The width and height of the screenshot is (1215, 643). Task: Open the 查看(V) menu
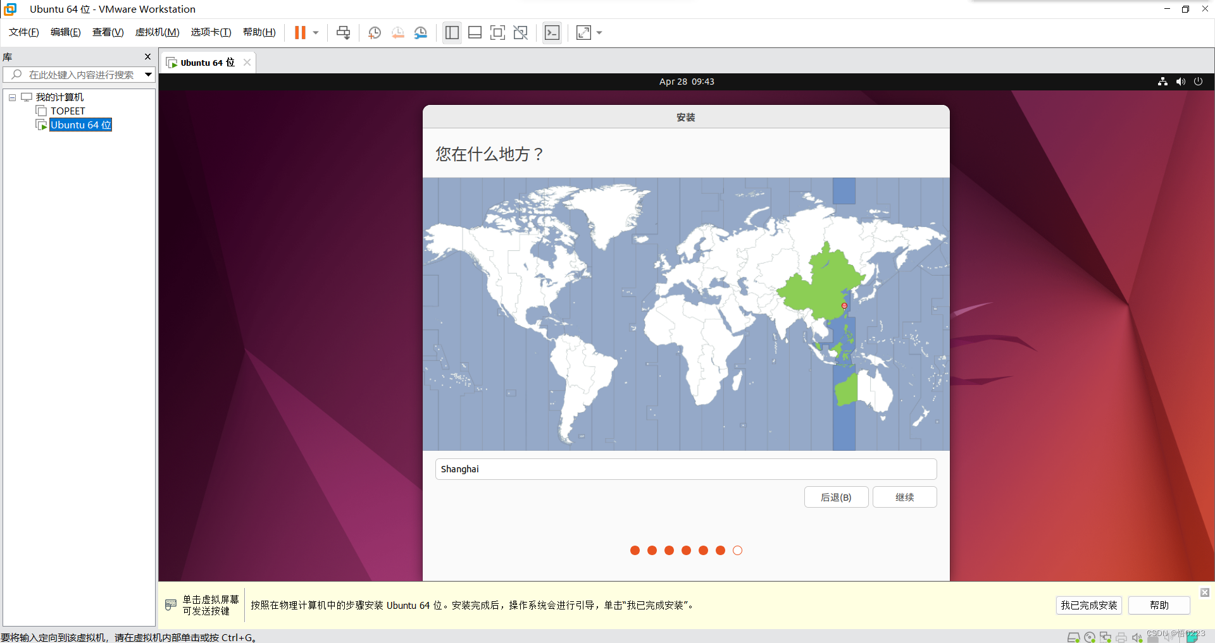point(108,32)
